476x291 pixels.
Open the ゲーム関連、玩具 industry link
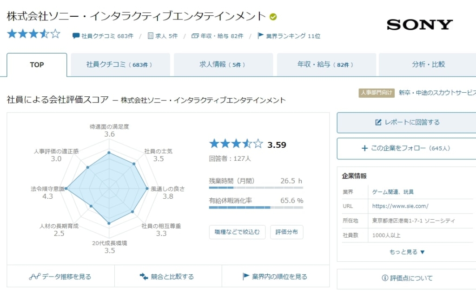tap(393, 192)
